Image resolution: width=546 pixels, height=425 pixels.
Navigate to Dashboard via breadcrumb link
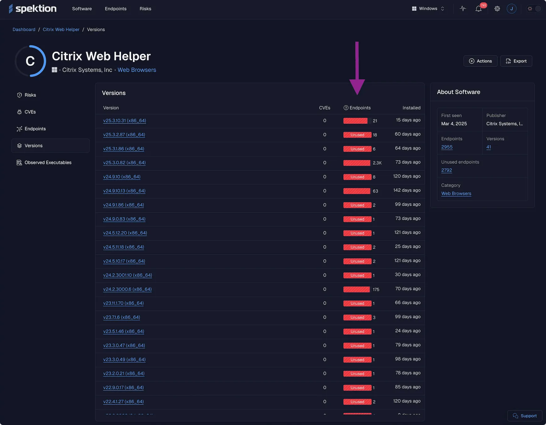tap(24, 29)
